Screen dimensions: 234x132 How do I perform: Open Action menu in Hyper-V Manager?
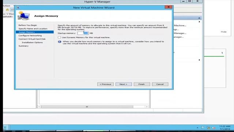(7, 6)
